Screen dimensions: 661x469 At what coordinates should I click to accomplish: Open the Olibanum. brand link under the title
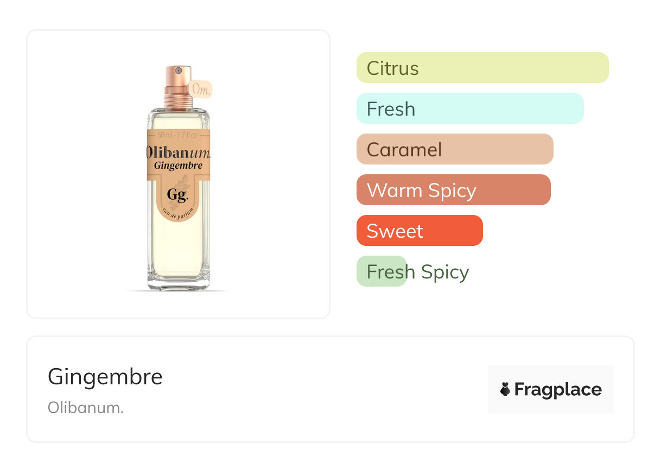point(86,407)
